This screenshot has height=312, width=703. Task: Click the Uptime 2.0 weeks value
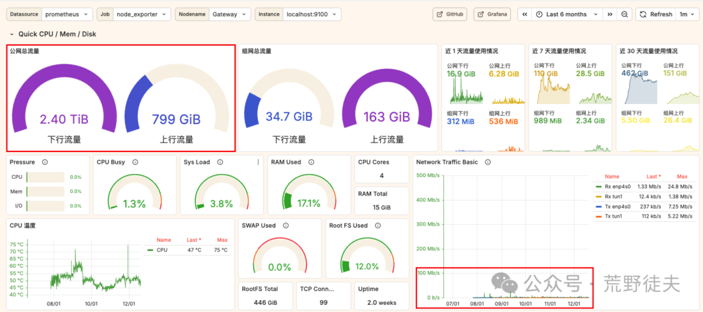pyautogui.click(x=381, y=303)
